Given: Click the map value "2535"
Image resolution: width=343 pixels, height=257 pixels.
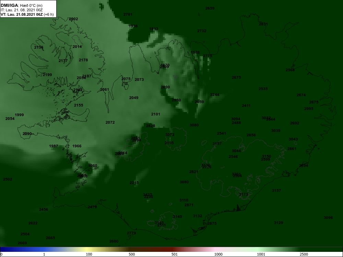Looking at the screenshot, I should coord(263,89).
